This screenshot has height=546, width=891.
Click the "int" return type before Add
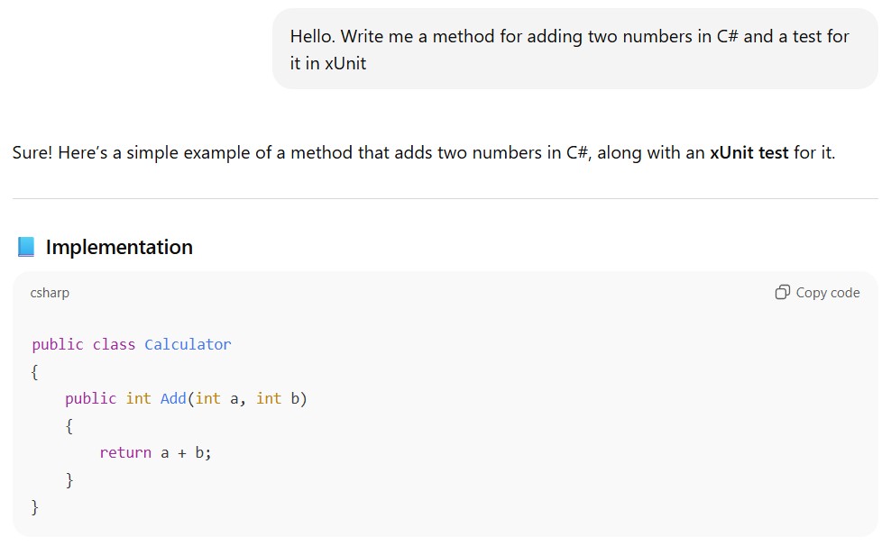[138, 398]
